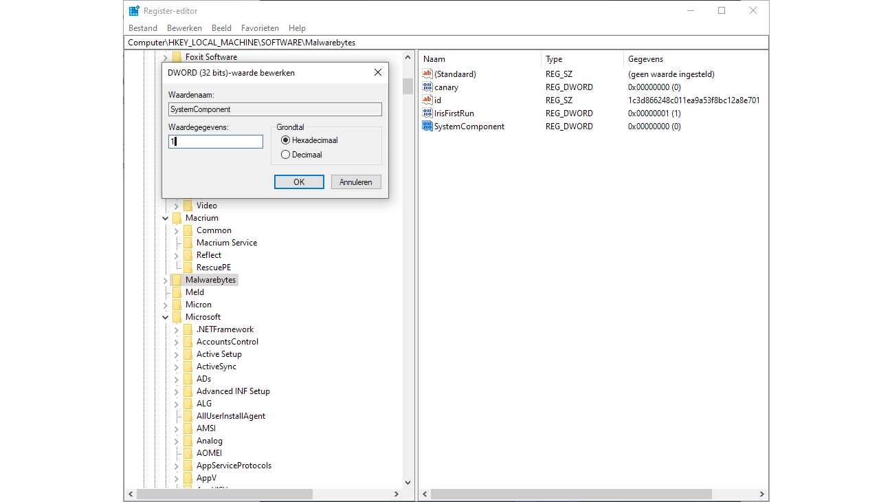Click the RescuePE folder icon
The image size is (892, 502).
coord(188,268)
